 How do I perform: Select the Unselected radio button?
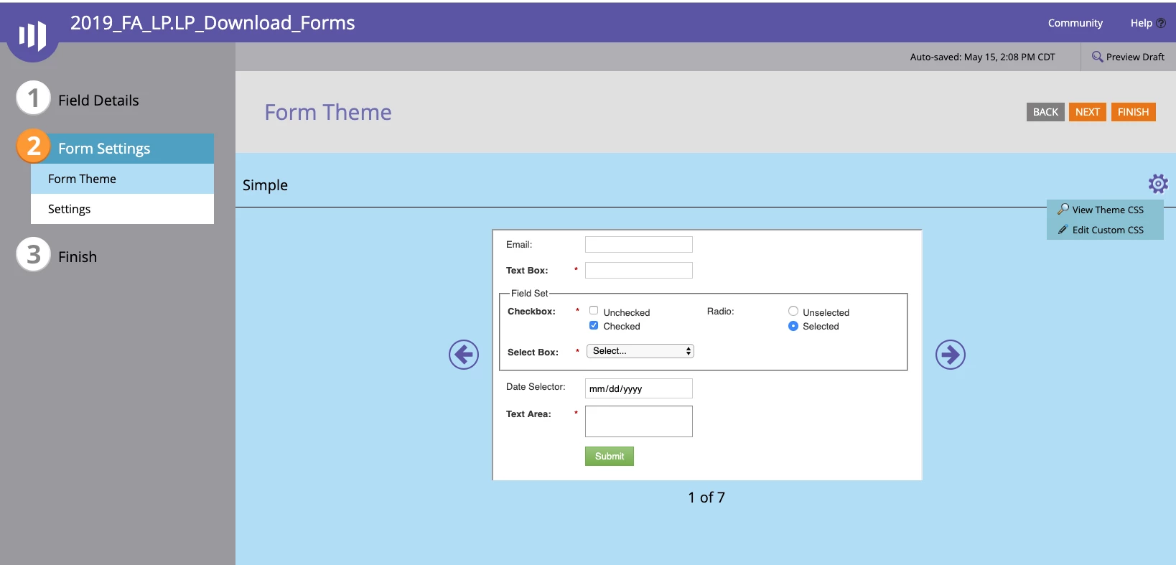coord(793,311)
